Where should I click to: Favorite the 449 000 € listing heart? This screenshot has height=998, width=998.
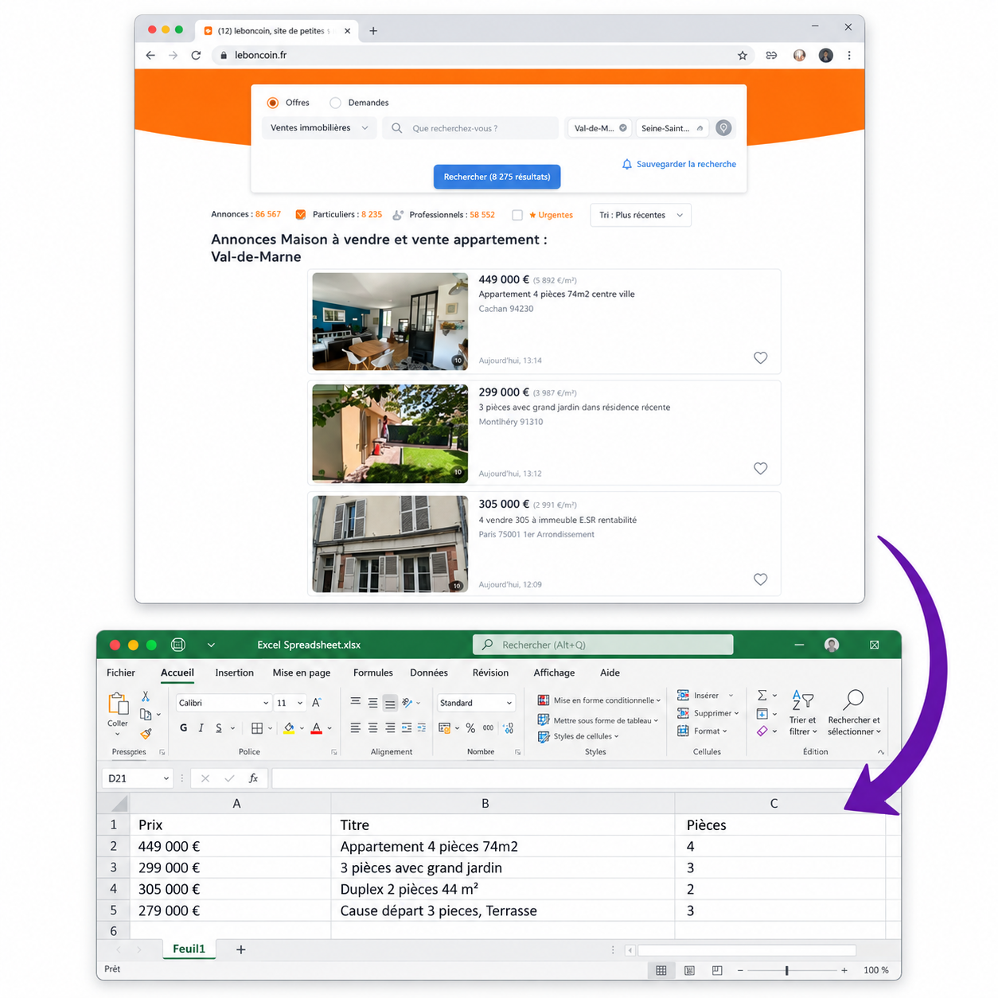tap(761, 358)
